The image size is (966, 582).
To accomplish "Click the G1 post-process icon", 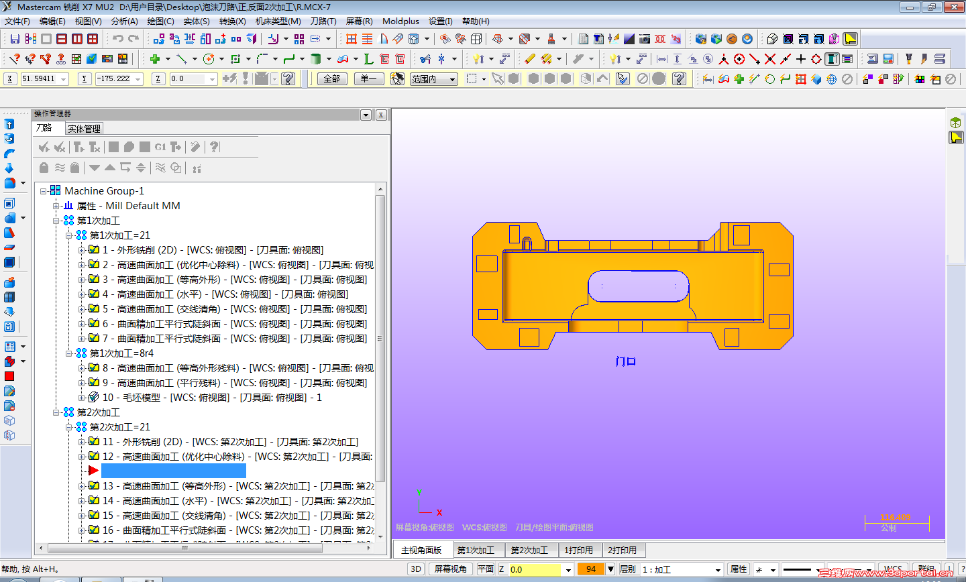I will point(160,147).
